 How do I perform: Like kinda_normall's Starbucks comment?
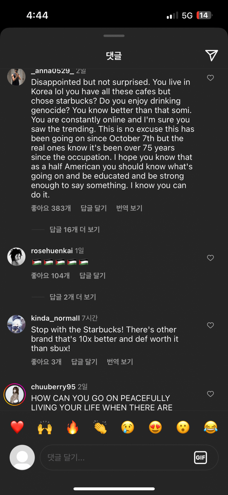pyautogui.click(x=211, y=325)
